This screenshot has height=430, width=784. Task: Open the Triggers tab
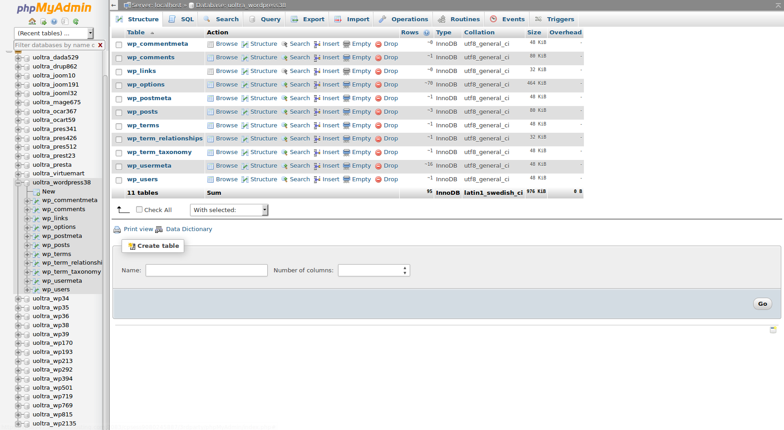(x=554, y=19)
